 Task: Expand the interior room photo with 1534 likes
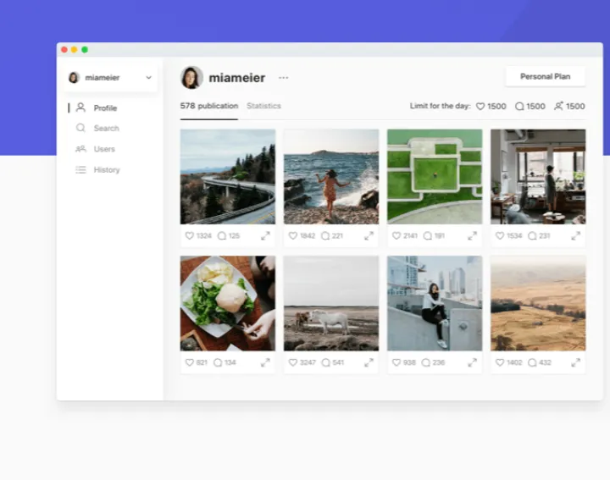[575, 236]
